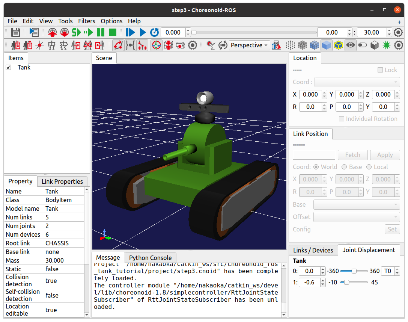
Task: Stop the simulation using the green square
Action: coord(113,32)
